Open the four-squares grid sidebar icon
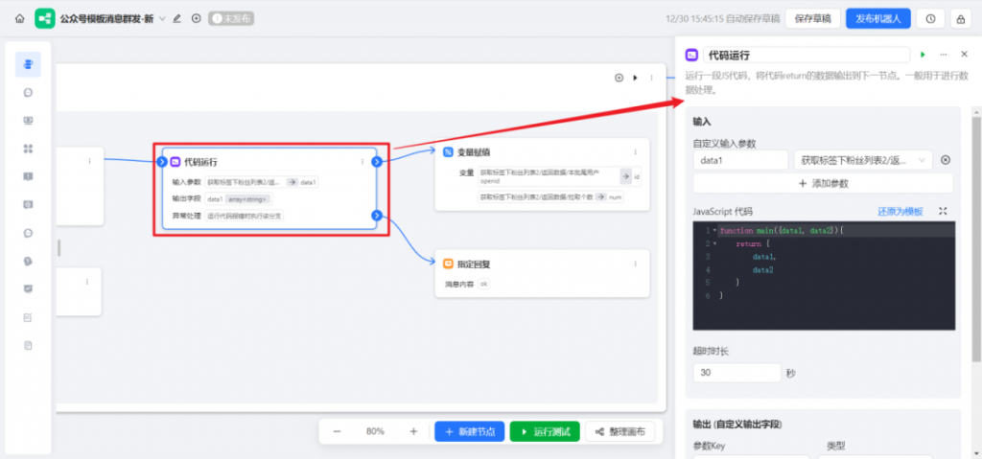Screen dimensions: 982x459 28,149
